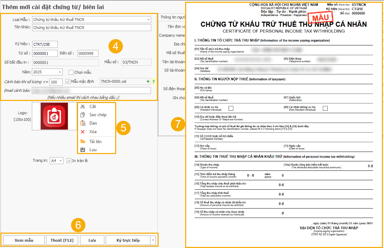384x248 pixels.
Task: Click the Số bắt đầu in field
Action: (65, 62)
